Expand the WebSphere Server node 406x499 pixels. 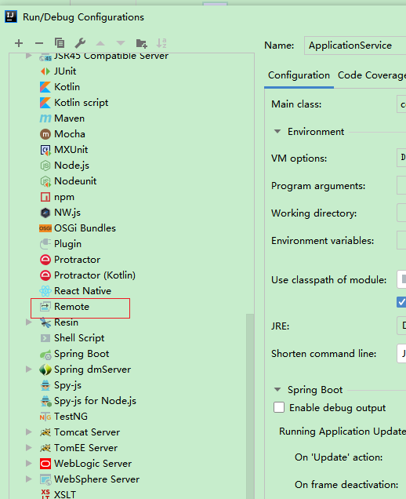[x=29, y=479]
